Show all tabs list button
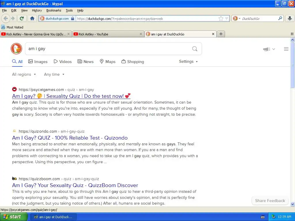295x221 pixels. [x=292, y=34]
